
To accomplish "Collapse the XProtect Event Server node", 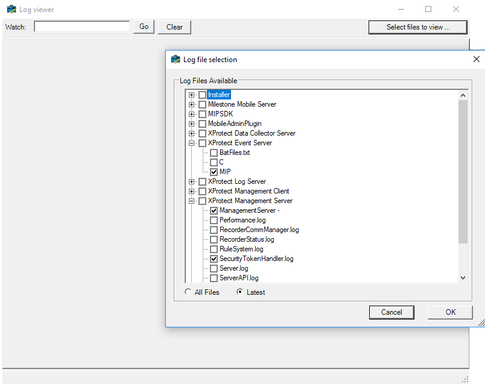I will pos(191,143).
